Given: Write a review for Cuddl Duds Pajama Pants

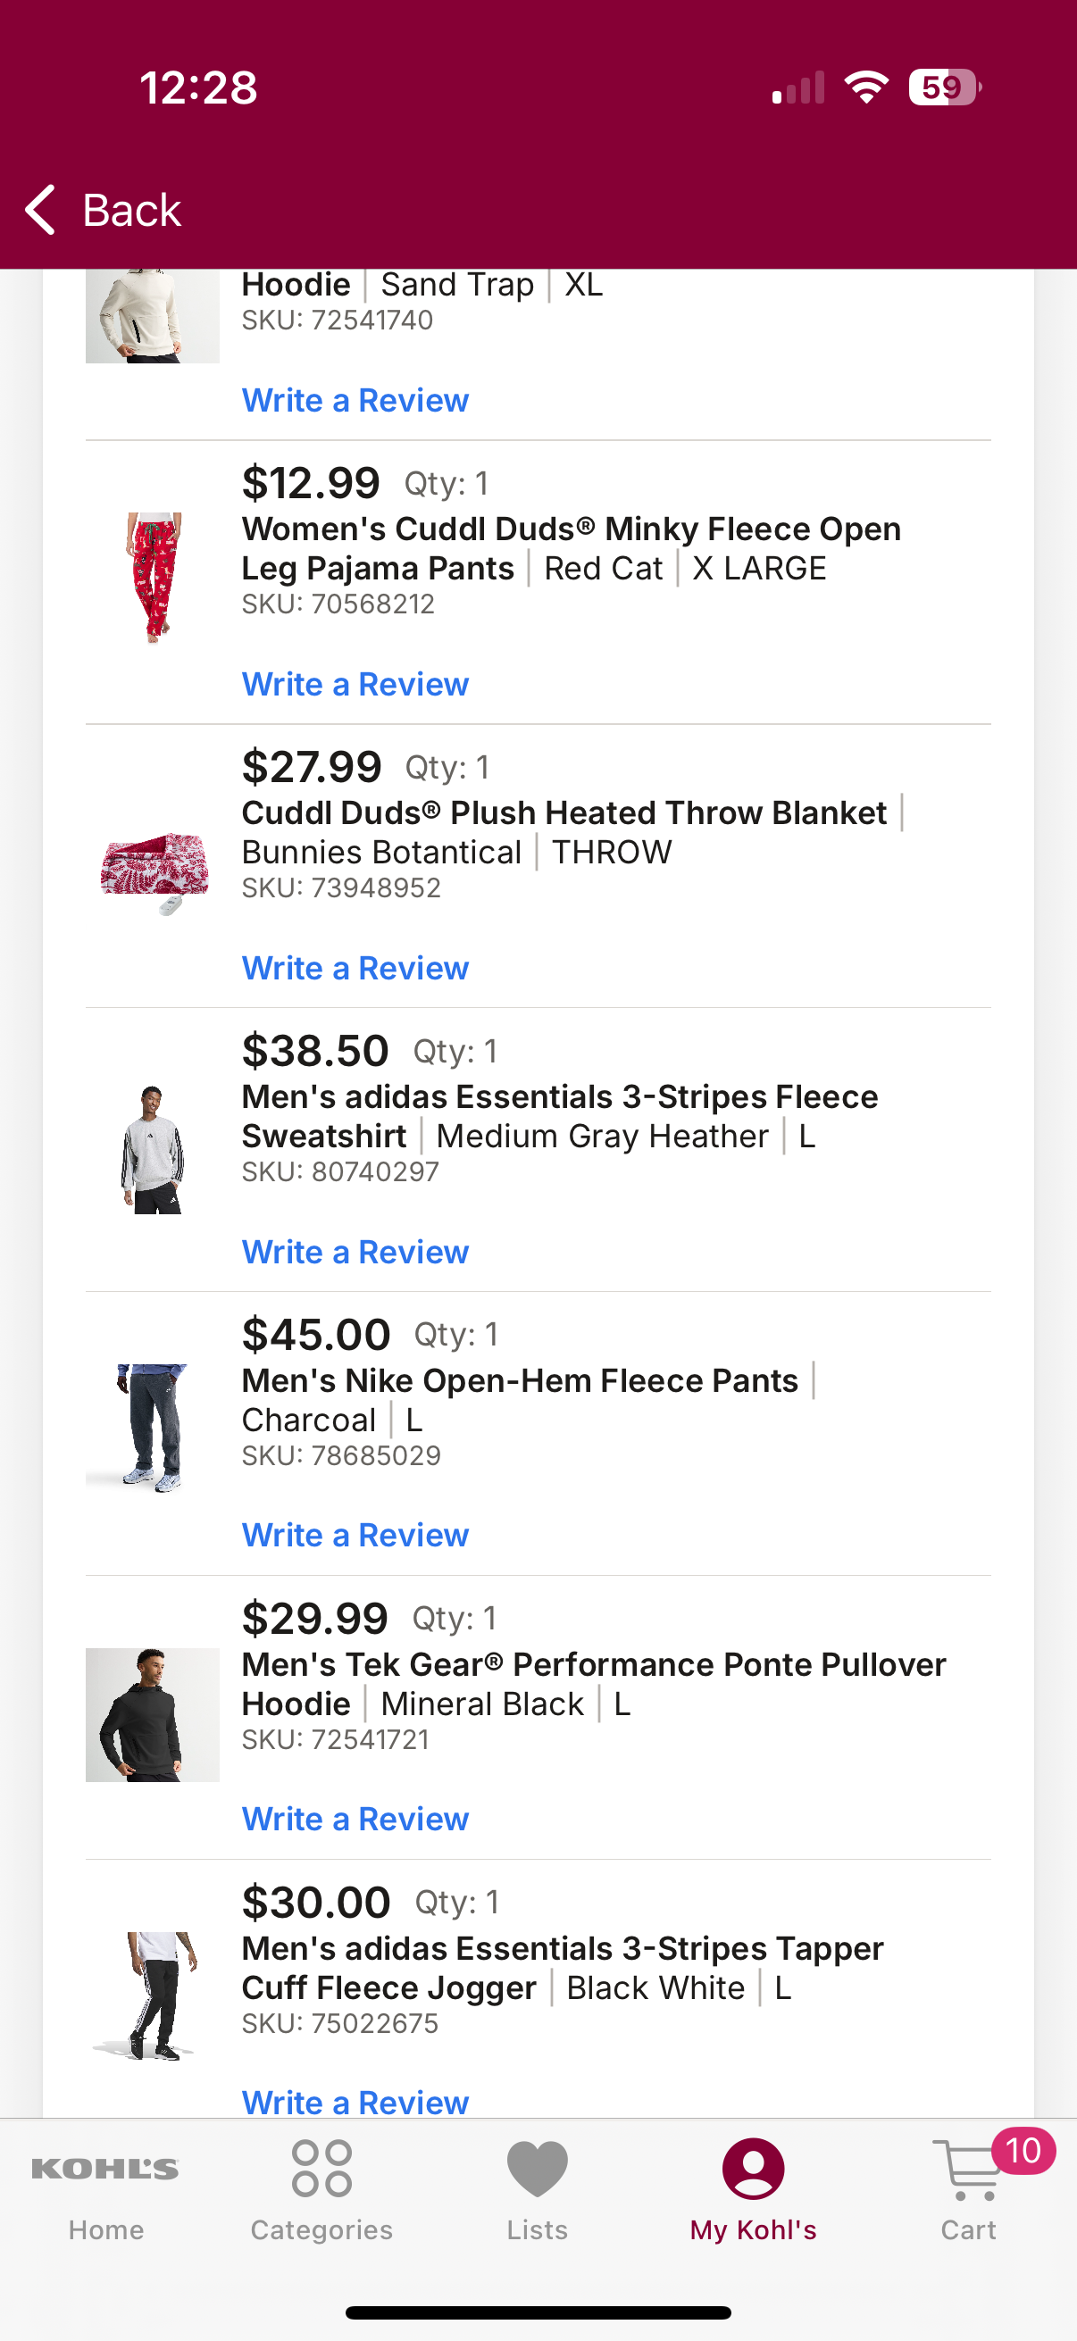Looking at the screenshot, I should (x=355, y=684).
